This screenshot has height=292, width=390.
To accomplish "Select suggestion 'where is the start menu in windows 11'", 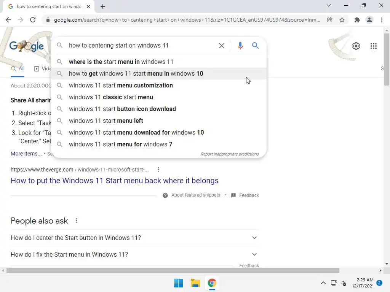I will coord(158,62).
